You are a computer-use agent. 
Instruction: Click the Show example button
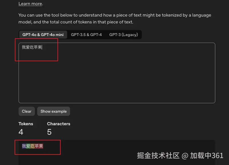click(53, 111)
